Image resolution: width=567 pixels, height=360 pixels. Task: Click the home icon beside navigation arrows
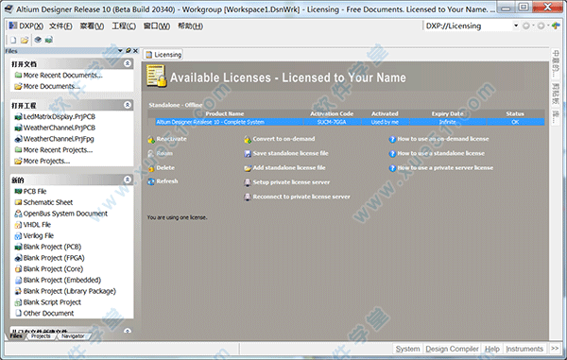point(556,26)
